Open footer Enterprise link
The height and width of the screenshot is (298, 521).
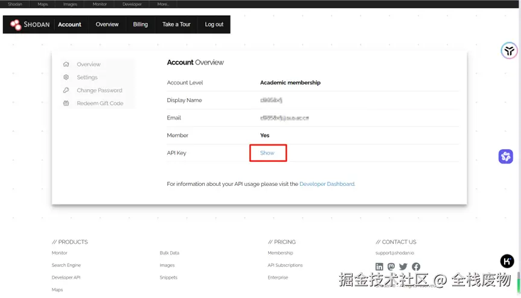(278, 277)
